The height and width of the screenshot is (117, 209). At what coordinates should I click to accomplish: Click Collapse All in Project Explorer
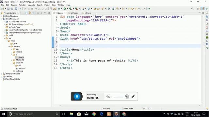point(26,13)
